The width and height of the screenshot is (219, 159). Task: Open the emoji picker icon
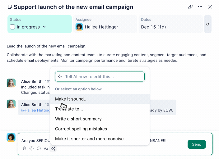click(39, 148)
